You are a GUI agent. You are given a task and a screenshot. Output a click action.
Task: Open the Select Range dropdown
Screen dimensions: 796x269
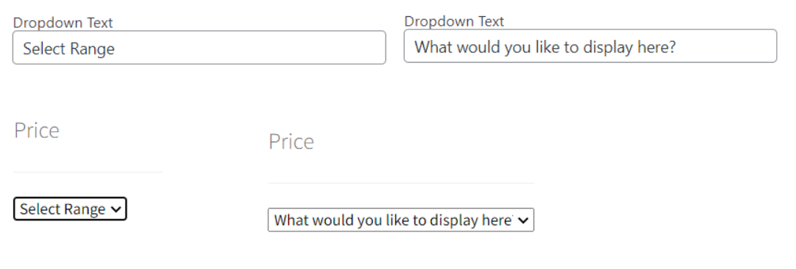[x=70, y=209]
